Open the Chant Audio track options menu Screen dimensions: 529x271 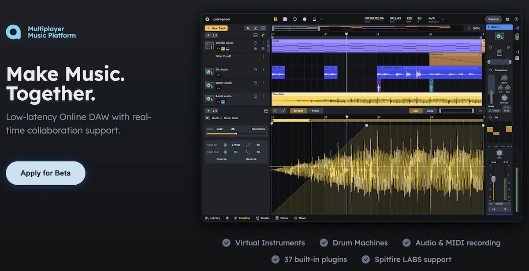click(264, 83)
